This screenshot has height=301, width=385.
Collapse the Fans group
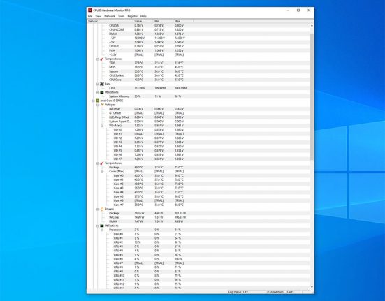[98, 84]
